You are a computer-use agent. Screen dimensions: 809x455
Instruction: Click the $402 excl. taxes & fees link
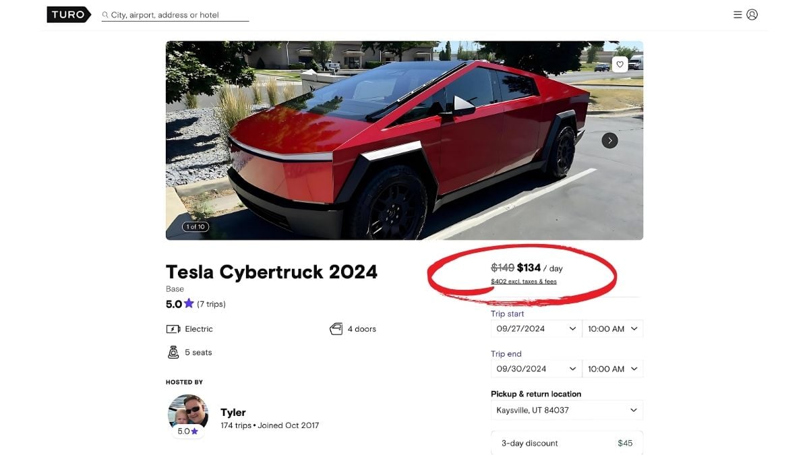pyautogui.click(x=524, y=281)
